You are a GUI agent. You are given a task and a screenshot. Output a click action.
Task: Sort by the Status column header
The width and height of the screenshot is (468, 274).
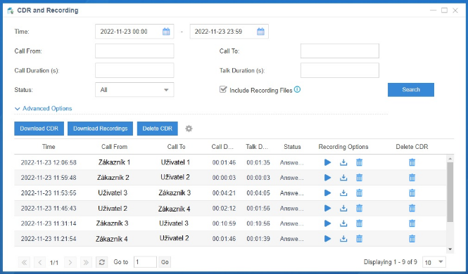292,147
